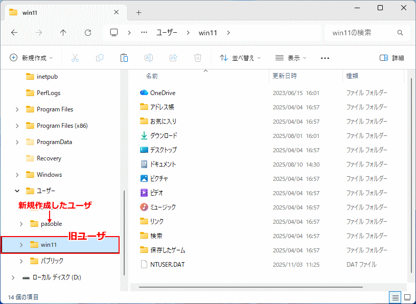Select the Copy icon in the toolbar
This screenshot has width=416, height=304.
click(100, 58)
